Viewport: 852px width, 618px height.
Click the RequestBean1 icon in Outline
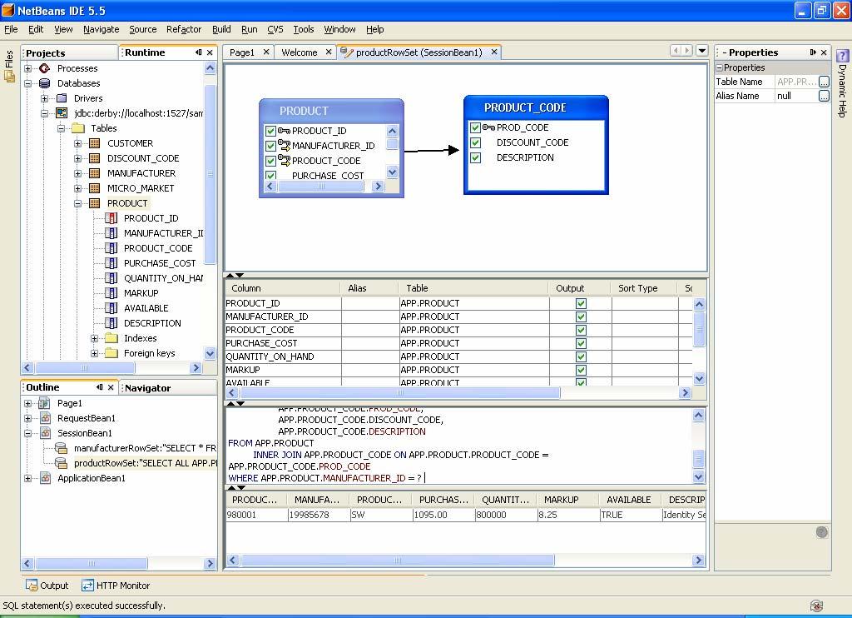coord(45,418)
